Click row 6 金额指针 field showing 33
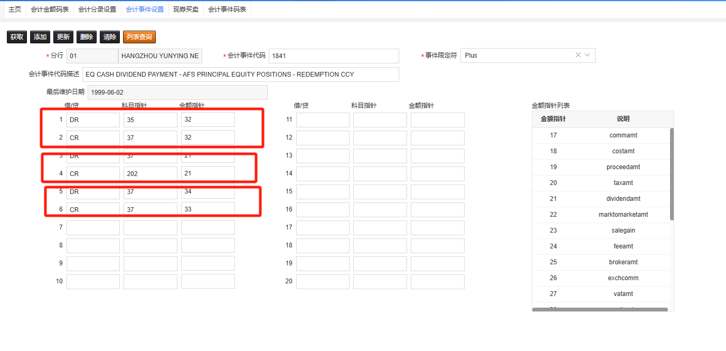Viewport: 726px width, 351px height. point(208,209)
